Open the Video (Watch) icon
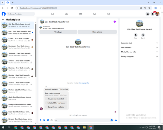Viewport: 163px width, 130px height. 81,14
